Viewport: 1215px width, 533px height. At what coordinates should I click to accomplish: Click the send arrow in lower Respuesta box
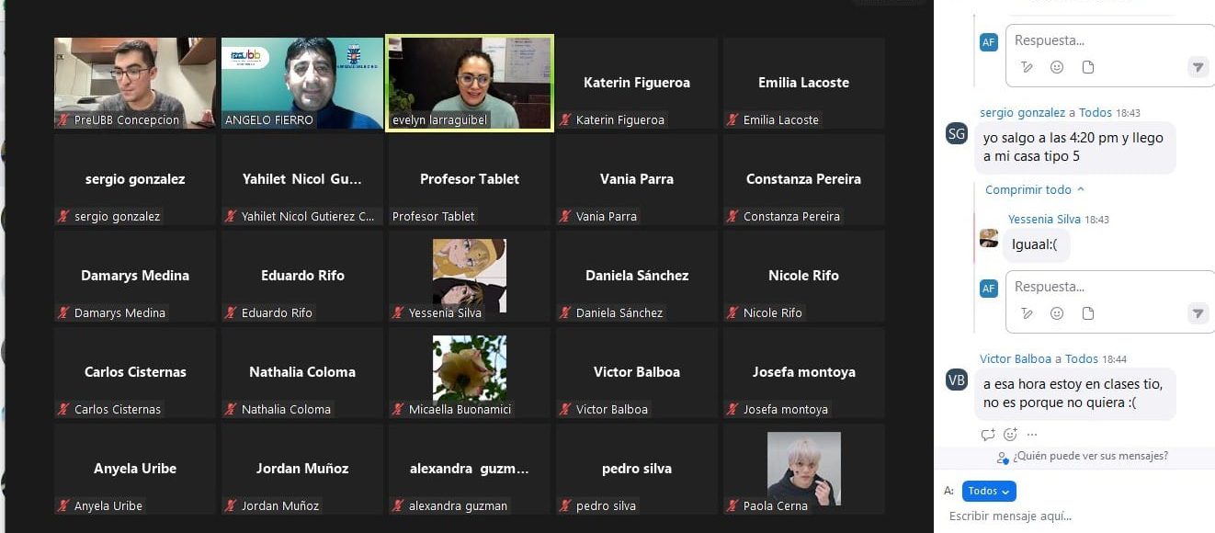(x=1198, y=313)
